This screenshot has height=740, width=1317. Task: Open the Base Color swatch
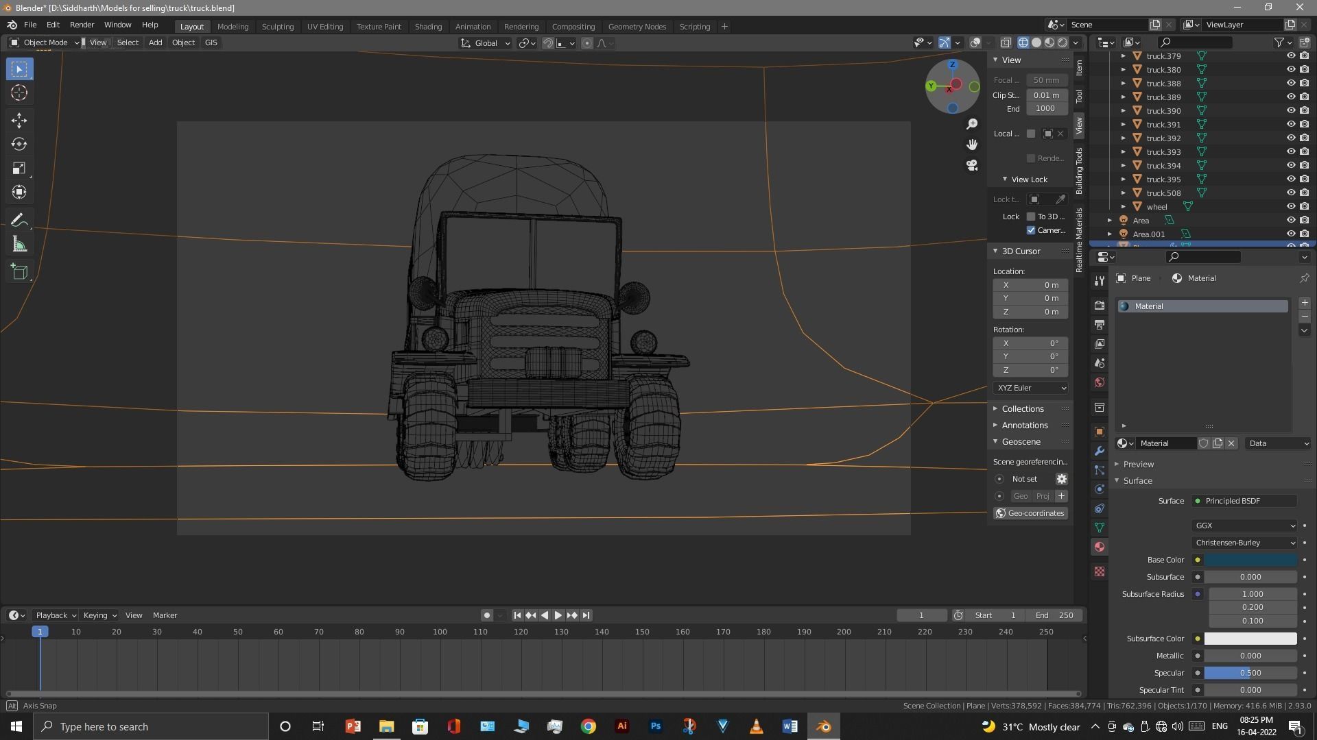click(x=1250, y=560)
